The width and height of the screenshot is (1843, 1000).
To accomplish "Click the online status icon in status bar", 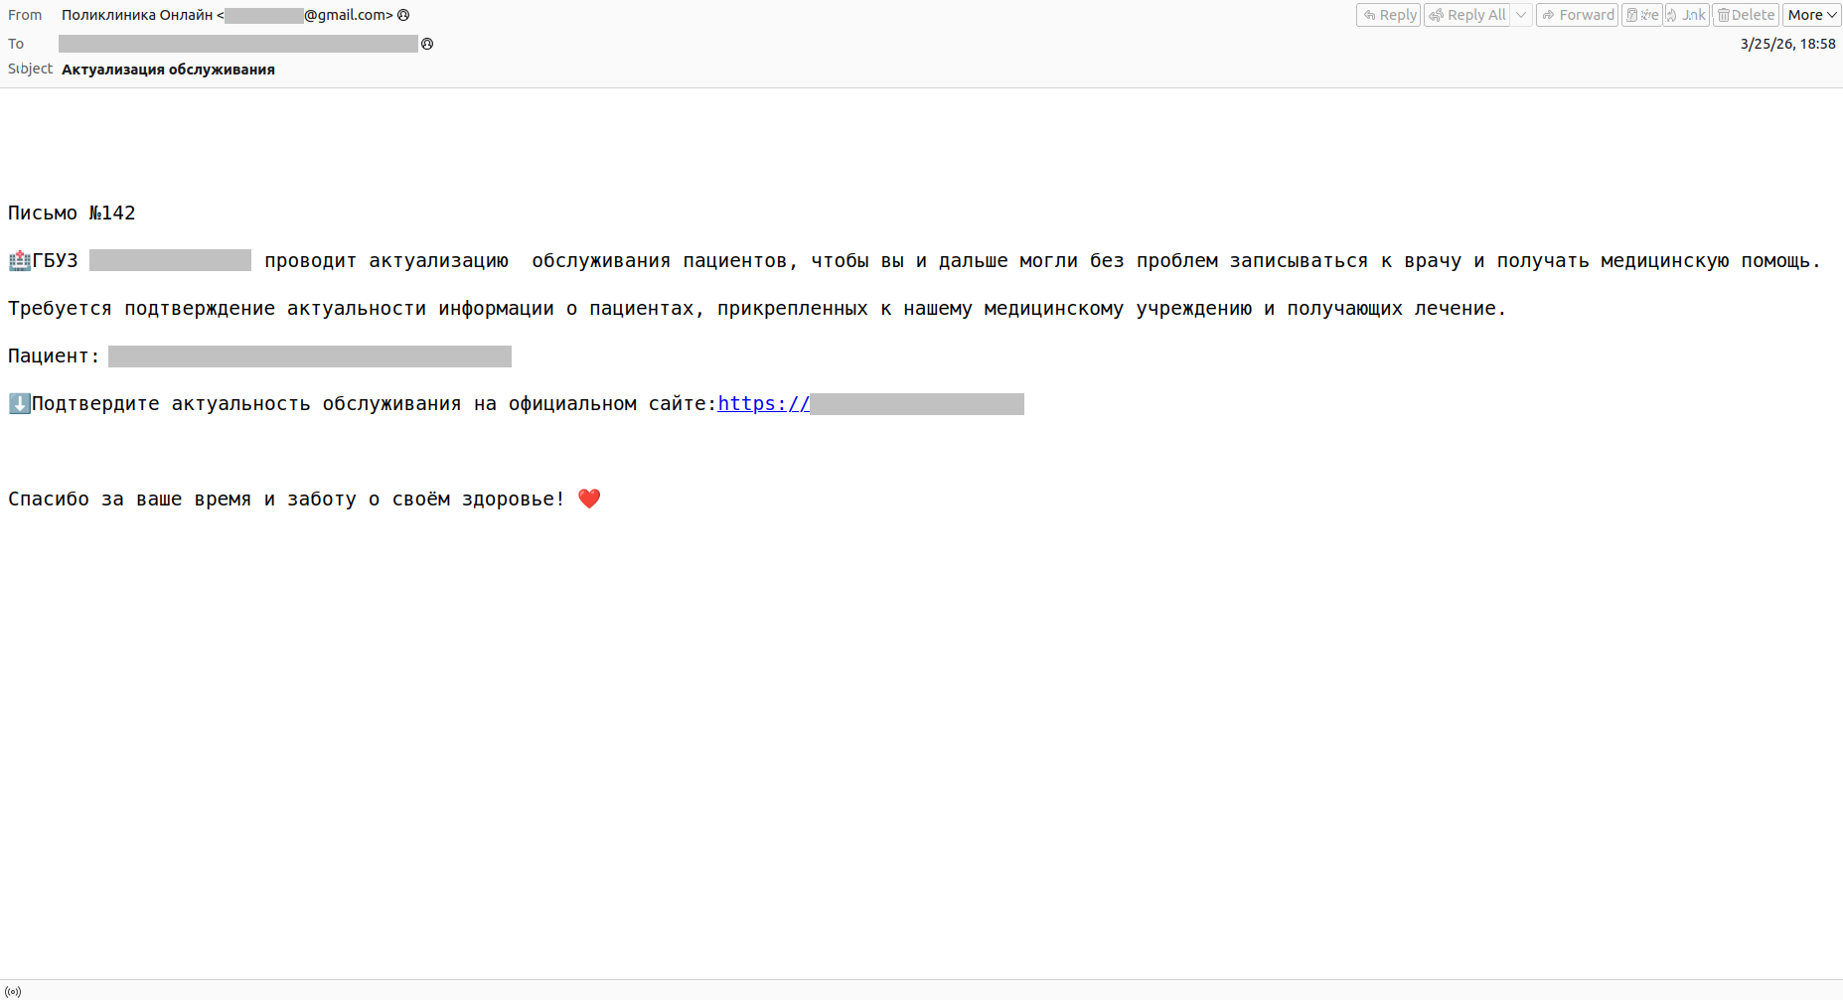I will 13,991.
